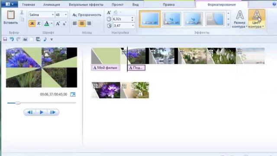
Task: Open the Проект tab
Action: pyautogui.click(x=117, y=4)
